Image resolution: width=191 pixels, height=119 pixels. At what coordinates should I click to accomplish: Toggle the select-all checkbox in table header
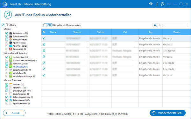click(x=44, y=32)
